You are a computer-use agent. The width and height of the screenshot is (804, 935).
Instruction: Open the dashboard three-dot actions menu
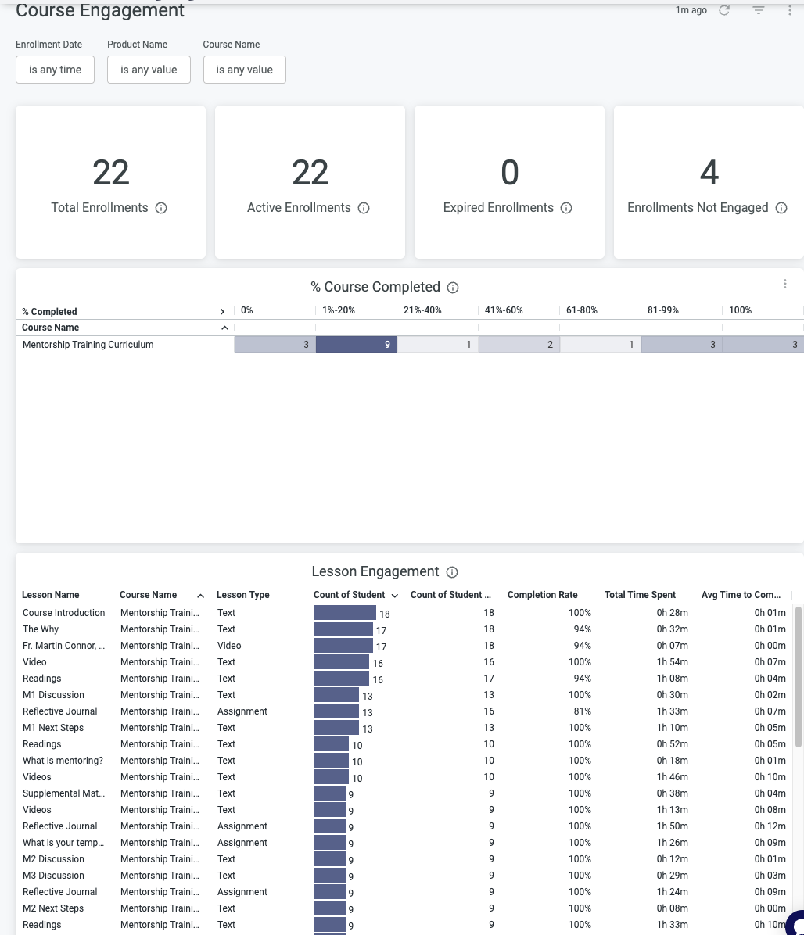[x=788, y=10]
